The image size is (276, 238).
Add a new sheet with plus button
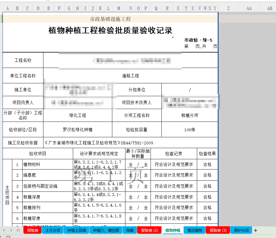[x=255, y=230]
